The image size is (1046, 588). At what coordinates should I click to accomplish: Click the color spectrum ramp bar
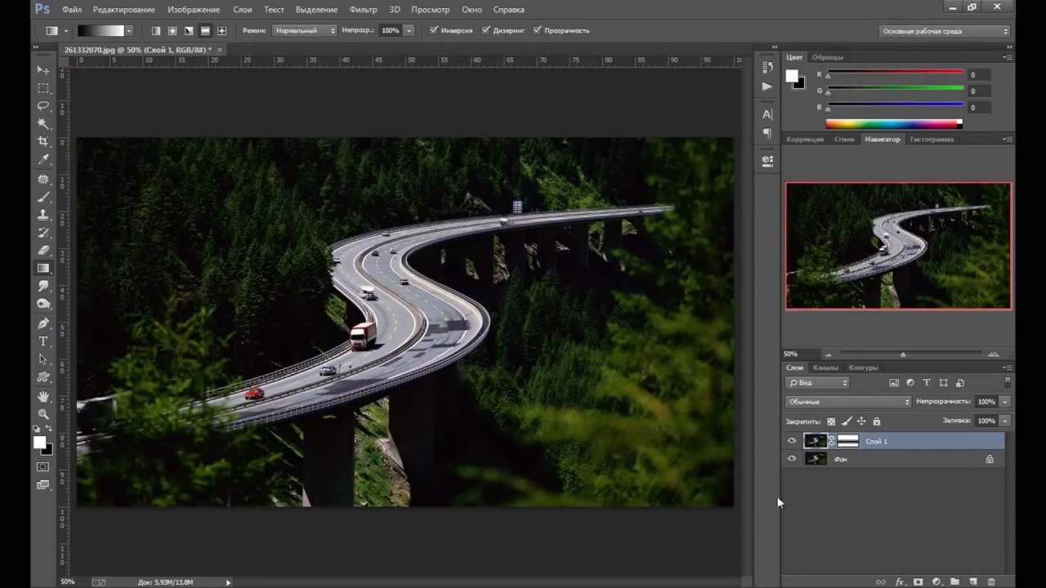[893, 124]
